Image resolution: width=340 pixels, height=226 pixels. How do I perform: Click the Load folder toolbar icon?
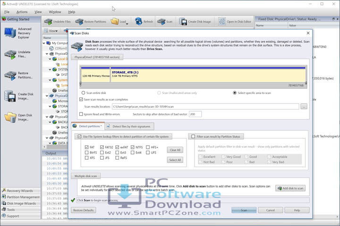115,21
